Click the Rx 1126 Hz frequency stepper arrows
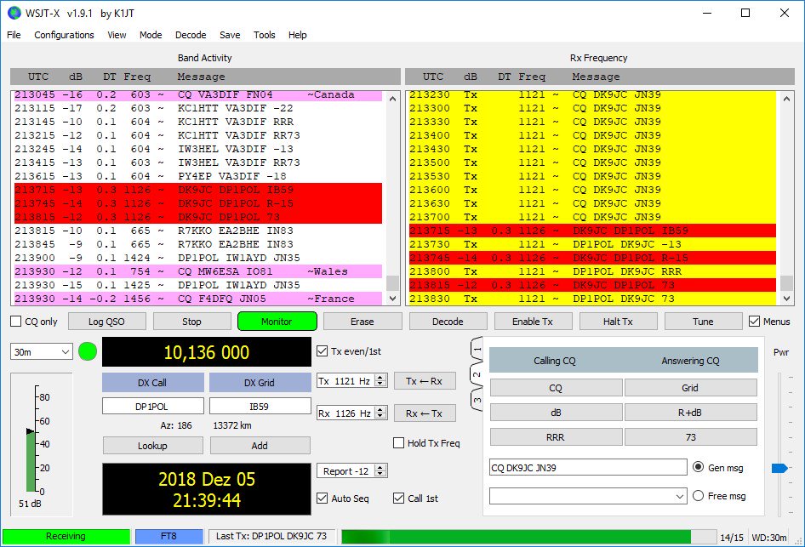 point(380,413)
